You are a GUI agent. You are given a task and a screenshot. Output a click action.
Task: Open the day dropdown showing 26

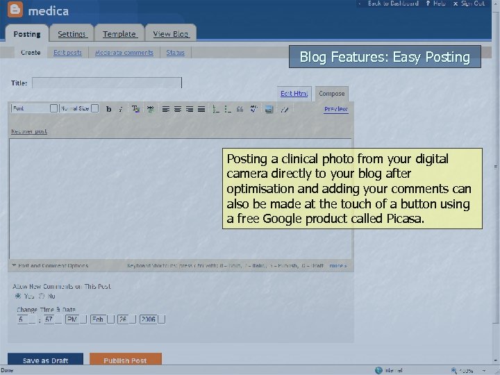click(x=126, y=319)
